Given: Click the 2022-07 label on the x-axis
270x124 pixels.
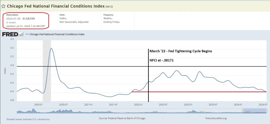Looking at the screenshot, I should point(163,105).
